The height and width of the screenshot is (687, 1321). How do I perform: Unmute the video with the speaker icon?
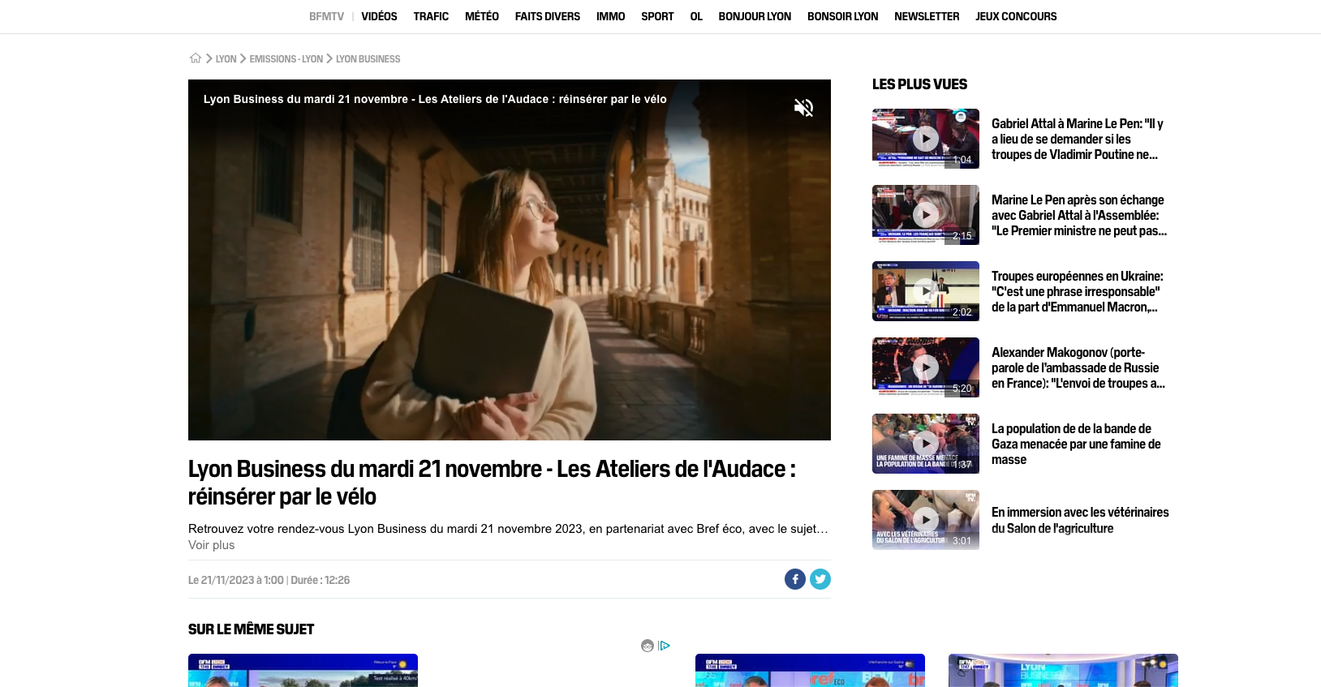coord(803,108)
